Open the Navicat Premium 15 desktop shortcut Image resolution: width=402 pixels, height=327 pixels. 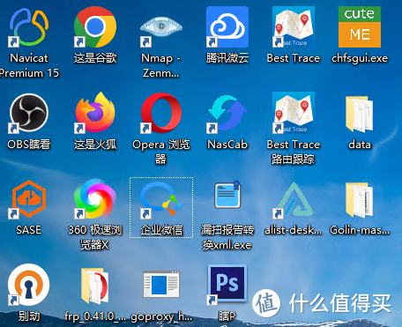[x=29, y=27]
